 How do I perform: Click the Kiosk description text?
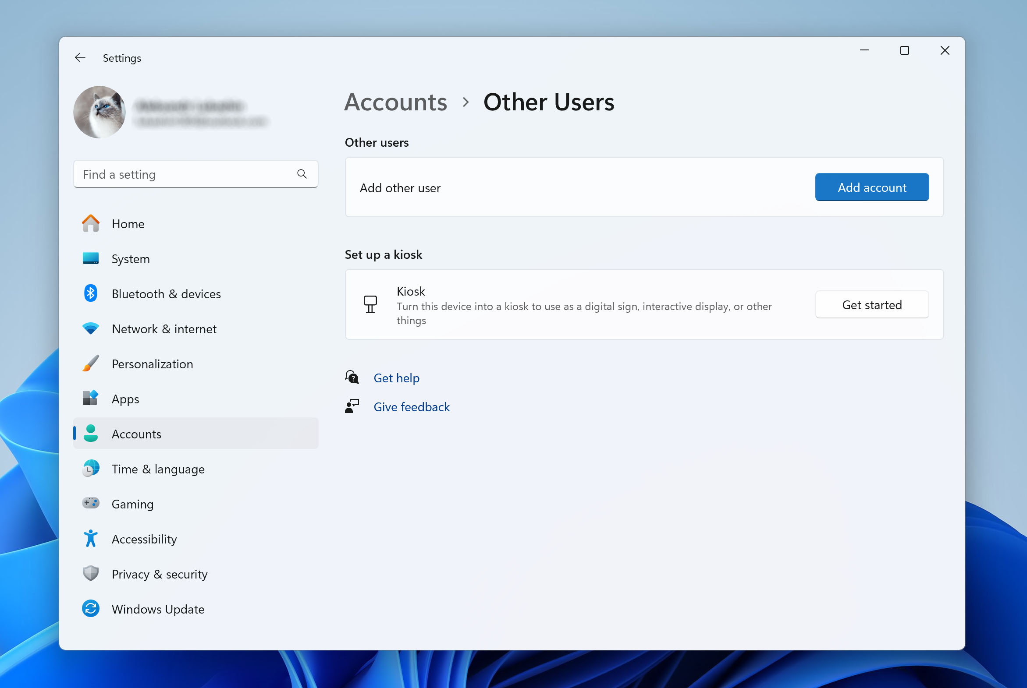point(584,313)
